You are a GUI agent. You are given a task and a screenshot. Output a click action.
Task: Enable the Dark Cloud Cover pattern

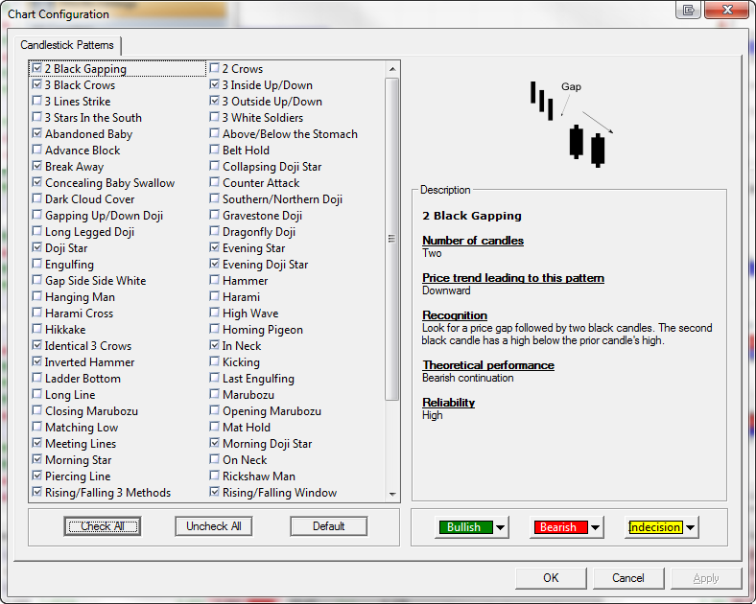click(x=36, y=198)
